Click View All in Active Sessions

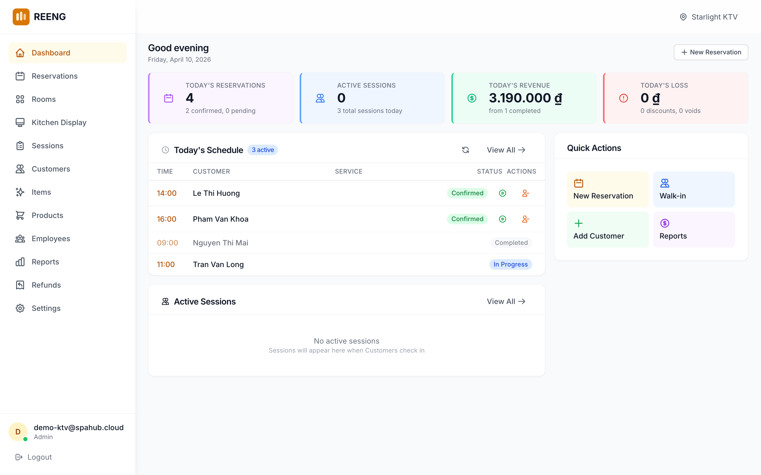[x=506, y=301]
